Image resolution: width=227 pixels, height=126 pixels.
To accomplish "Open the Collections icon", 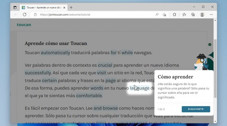I will click(193, 15).
